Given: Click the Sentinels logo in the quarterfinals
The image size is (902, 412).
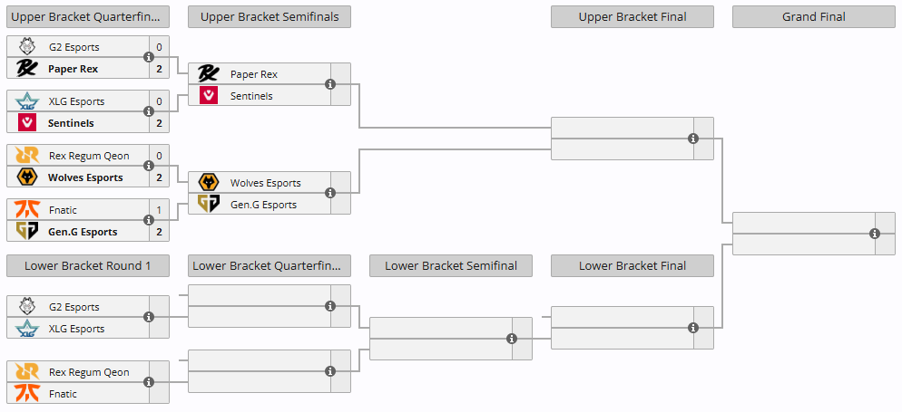Looking at the screenshot, I should coord(27,123).
